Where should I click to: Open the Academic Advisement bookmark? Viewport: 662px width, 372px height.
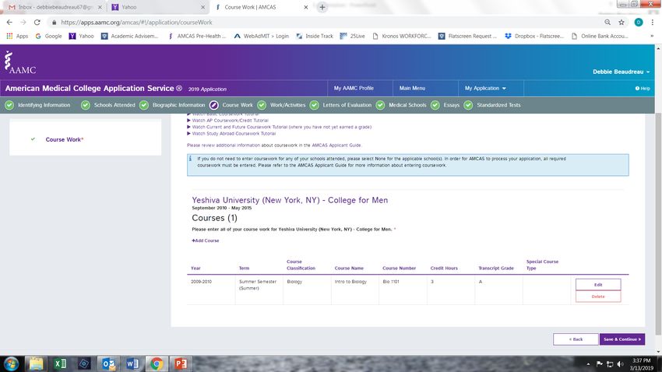tap(129, 37)
